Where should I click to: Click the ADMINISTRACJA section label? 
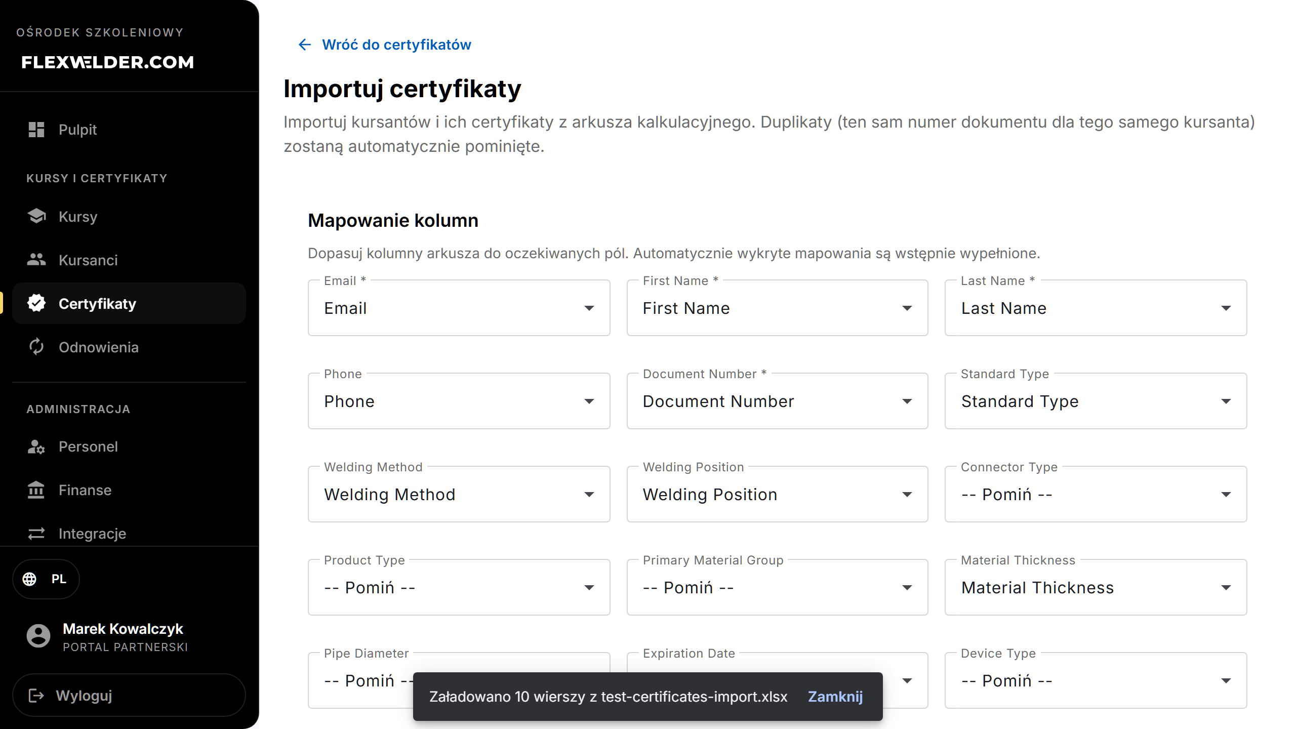78,409
